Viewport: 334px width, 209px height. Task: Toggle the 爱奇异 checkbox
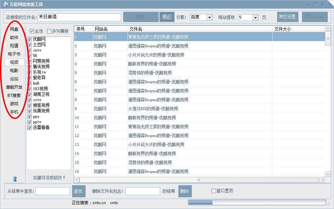[x=30, y=78]
